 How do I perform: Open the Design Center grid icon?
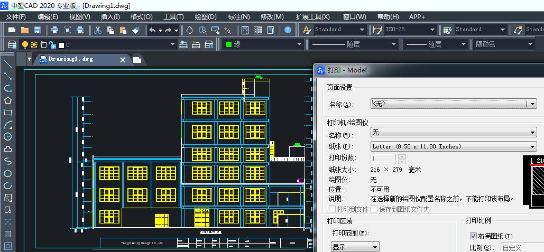258,30
